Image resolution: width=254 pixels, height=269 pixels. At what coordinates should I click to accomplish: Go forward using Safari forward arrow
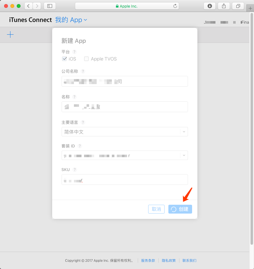[x=37, y=6]
